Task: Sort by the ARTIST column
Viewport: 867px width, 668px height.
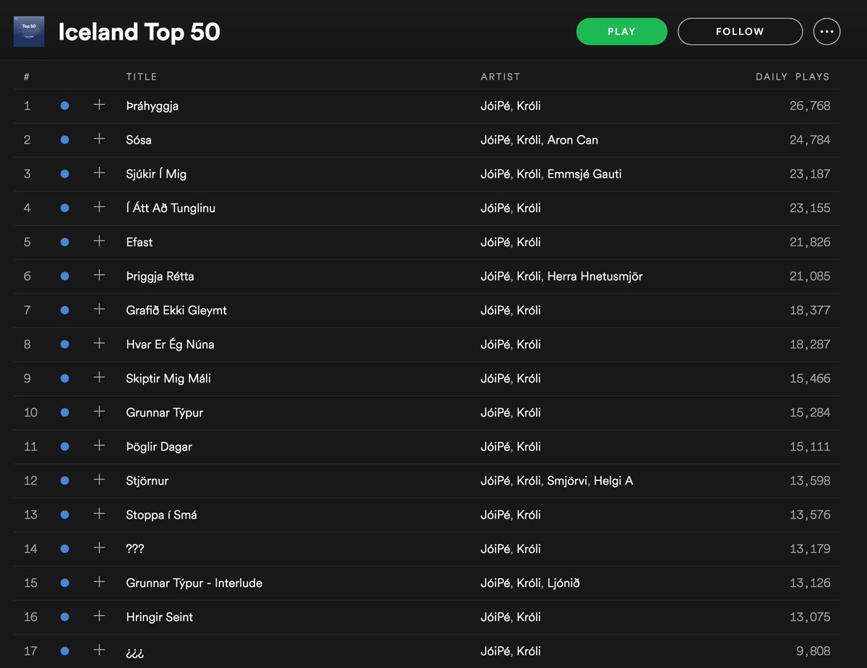Action: [500, 77]
